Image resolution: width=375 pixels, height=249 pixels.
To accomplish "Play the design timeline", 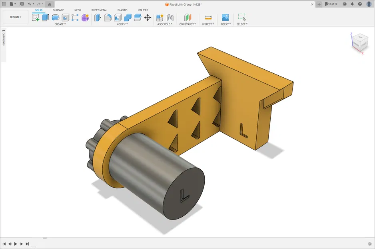I will 16,243.
